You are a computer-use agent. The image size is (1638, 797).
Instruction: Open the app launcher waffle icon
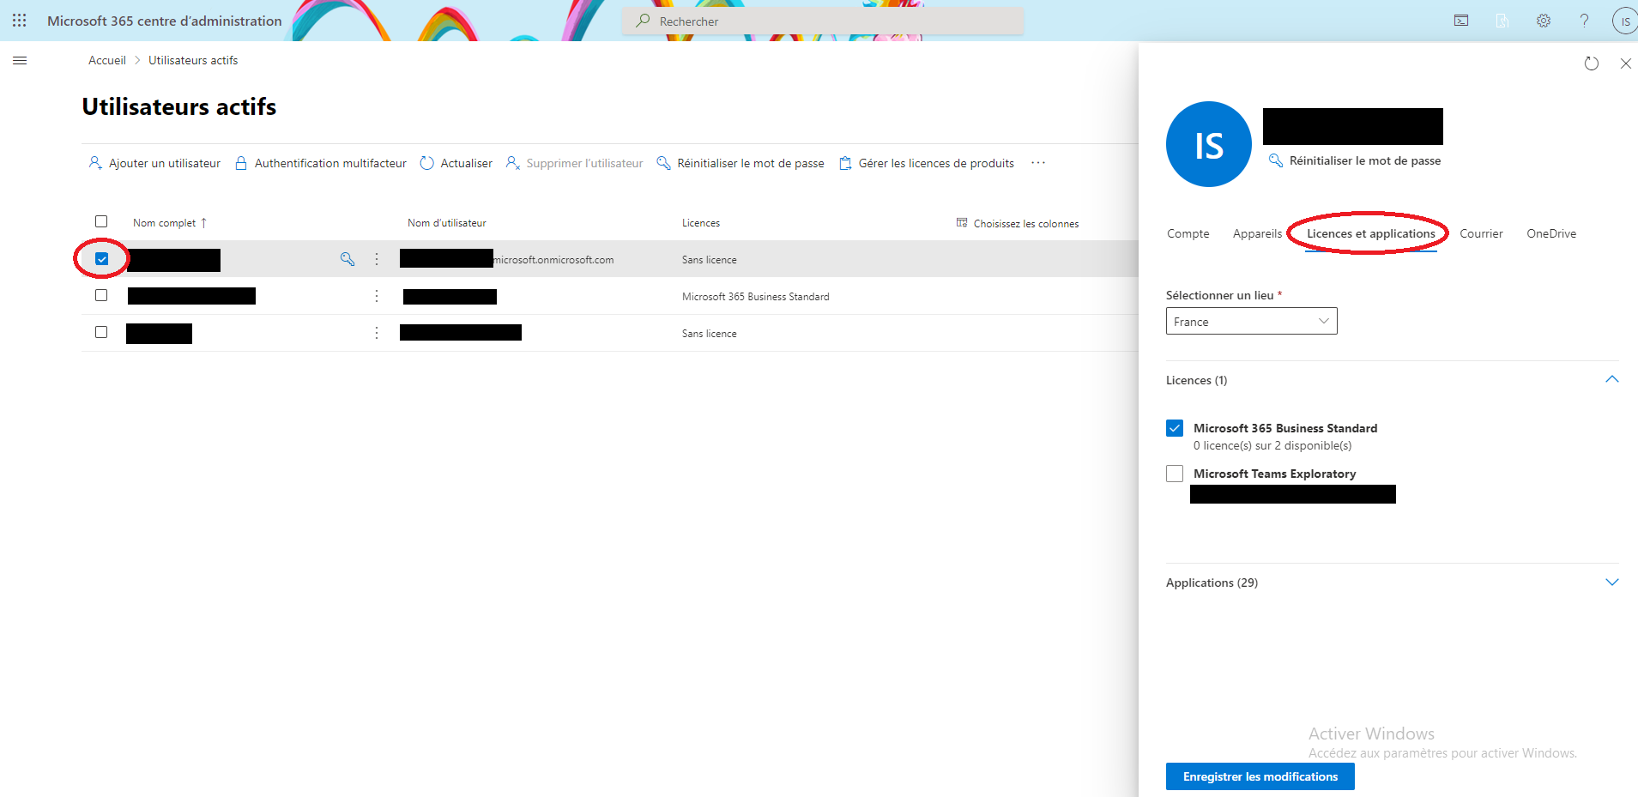[x=19, y=21]
